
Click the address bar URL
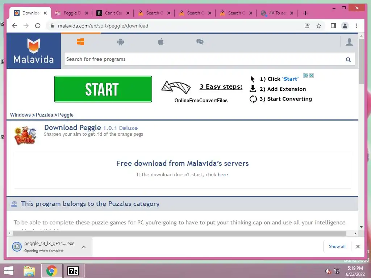point(103,26)
